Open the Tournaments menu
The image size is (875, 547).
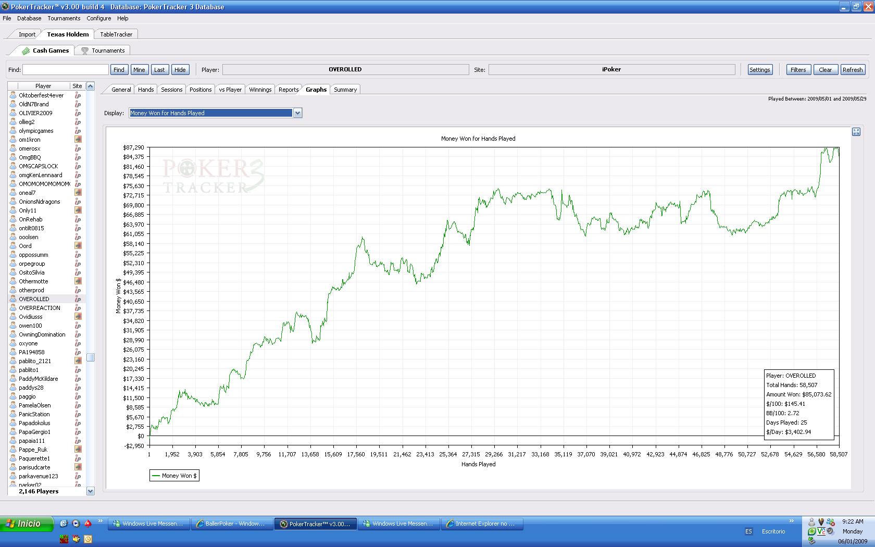point(64,18)
